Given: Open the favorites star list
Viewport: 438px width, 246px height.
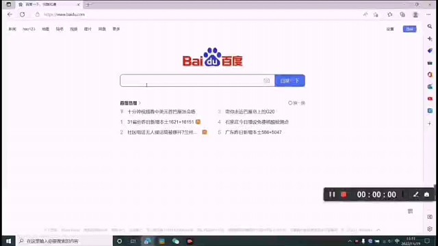Looking at the screenshot, I should [389, 14].
